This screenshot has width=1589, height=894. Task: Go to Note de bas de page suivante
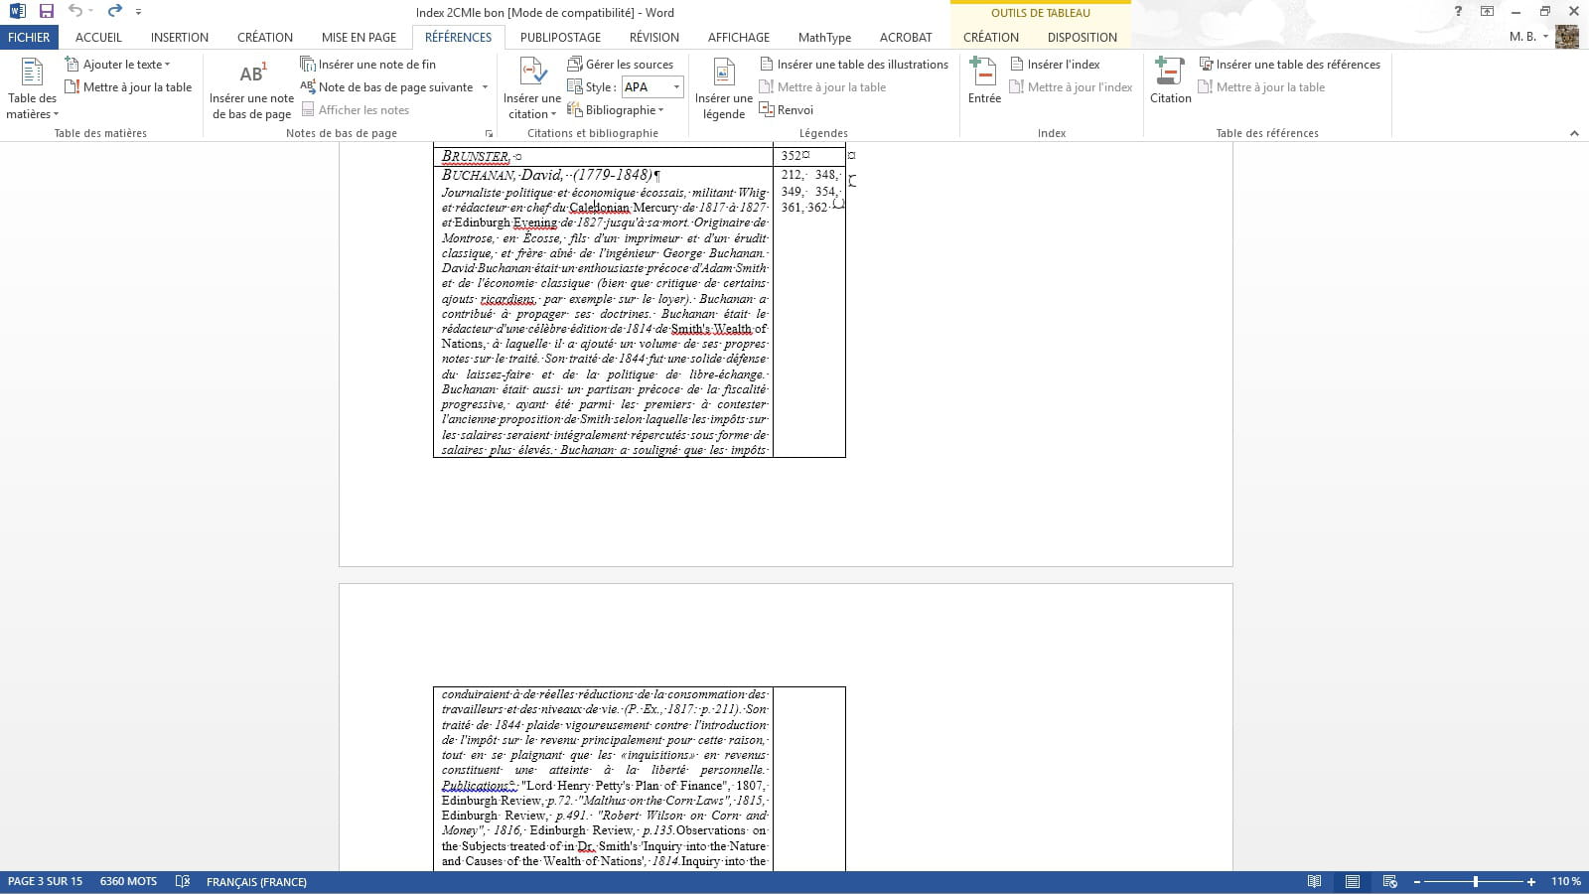point(387,87)
